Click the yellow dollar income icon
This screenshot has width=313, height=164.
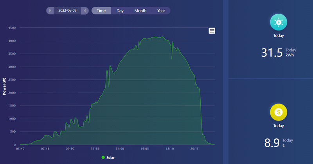[279, 112]
